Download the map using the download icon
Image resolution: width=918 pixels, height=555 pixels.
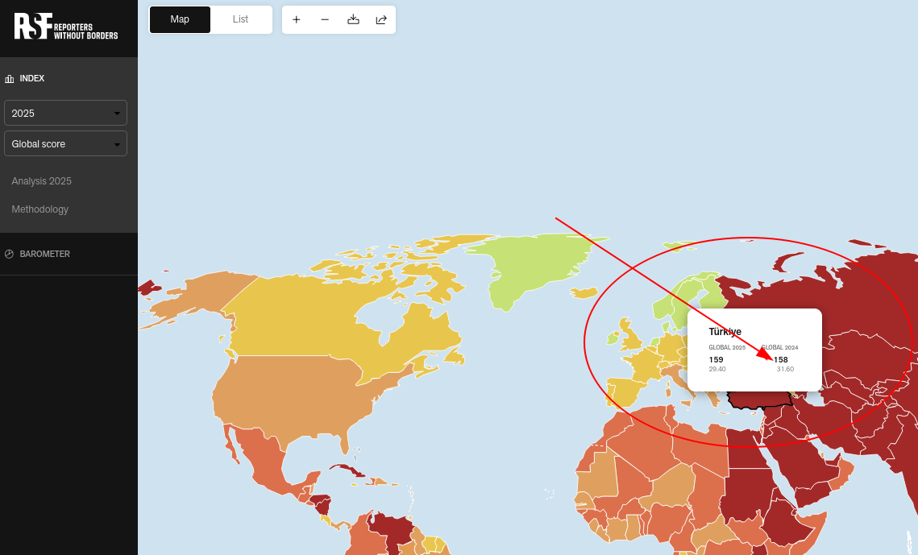pos(353,19)
